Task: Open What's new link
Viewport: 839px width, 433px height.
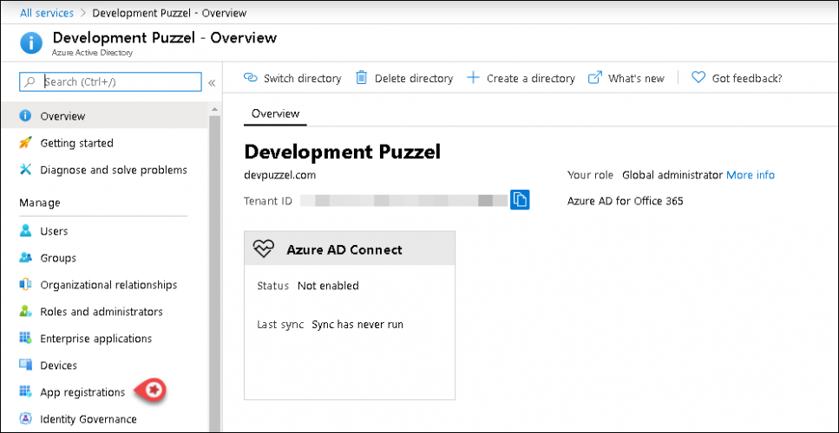Action: 626,78
